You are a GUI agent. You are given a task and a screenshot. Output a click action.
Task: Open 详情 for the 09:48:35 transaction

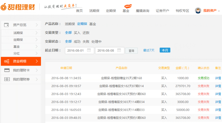pos(218,118)
